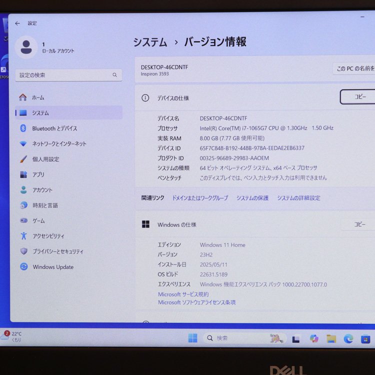Click the taskbar 検索 search box
The image size is (375, 375).
[244, 338]
